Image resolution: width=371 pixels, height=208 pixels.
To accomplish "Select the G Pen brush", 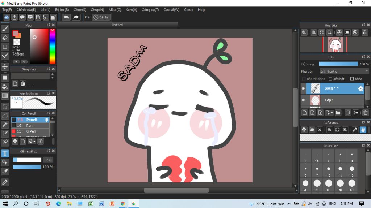I will (x=30, y=131).
